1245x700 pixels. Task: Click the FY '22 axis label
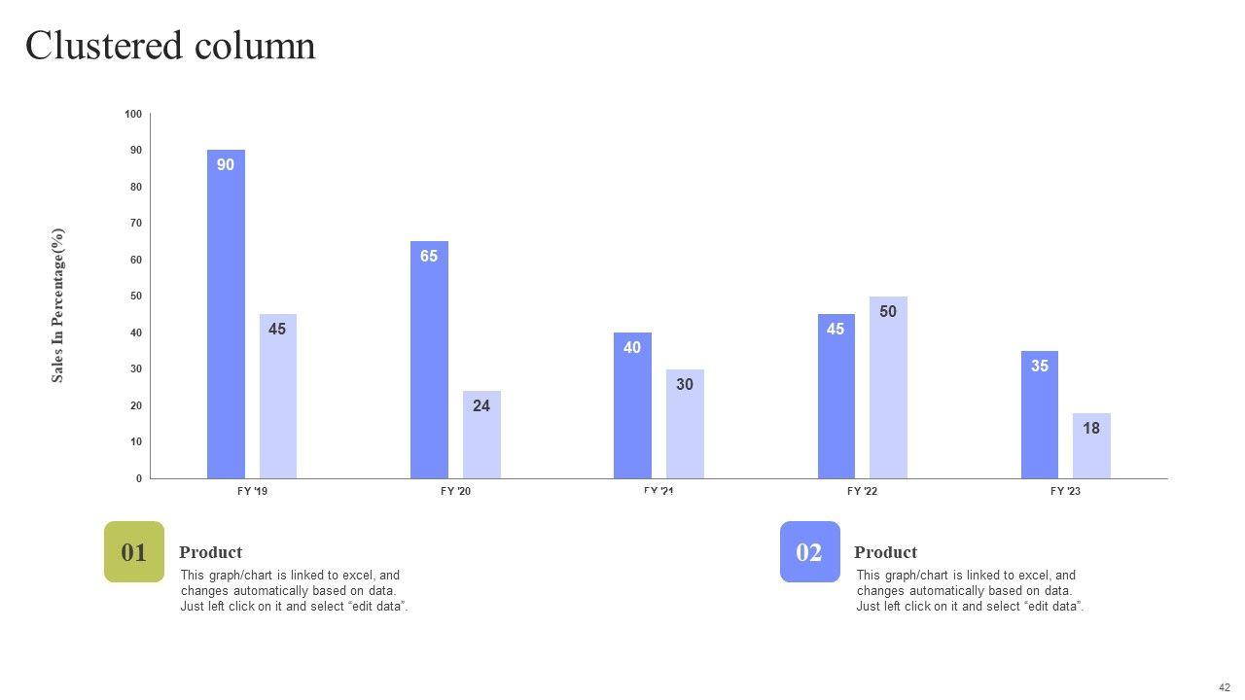coord(862,492)
